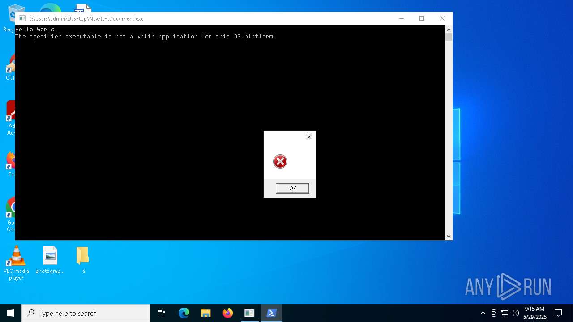This screenshot has height=322, width=573.
Task: Click the console title path text
Action: (x=86, y=19)
